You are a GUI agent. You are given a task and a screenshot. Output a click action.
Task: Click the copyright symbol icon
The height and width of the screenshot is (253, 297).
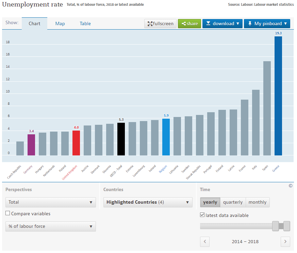coord(290,186)
